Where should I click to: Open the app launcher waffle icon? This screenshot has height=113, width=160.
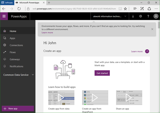[x=4, y=16]
